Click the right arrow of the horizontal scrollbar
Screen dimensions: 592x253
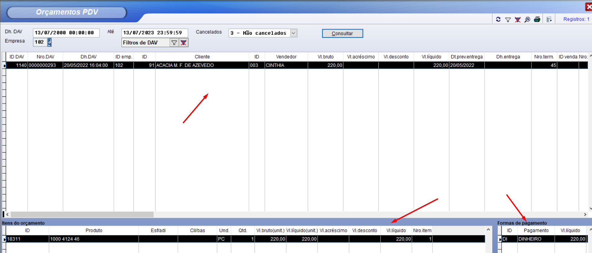point(585,215)
